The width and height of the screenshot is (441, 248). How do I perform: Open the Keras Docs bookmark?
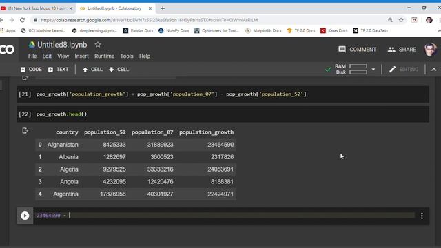click(334, 30)
